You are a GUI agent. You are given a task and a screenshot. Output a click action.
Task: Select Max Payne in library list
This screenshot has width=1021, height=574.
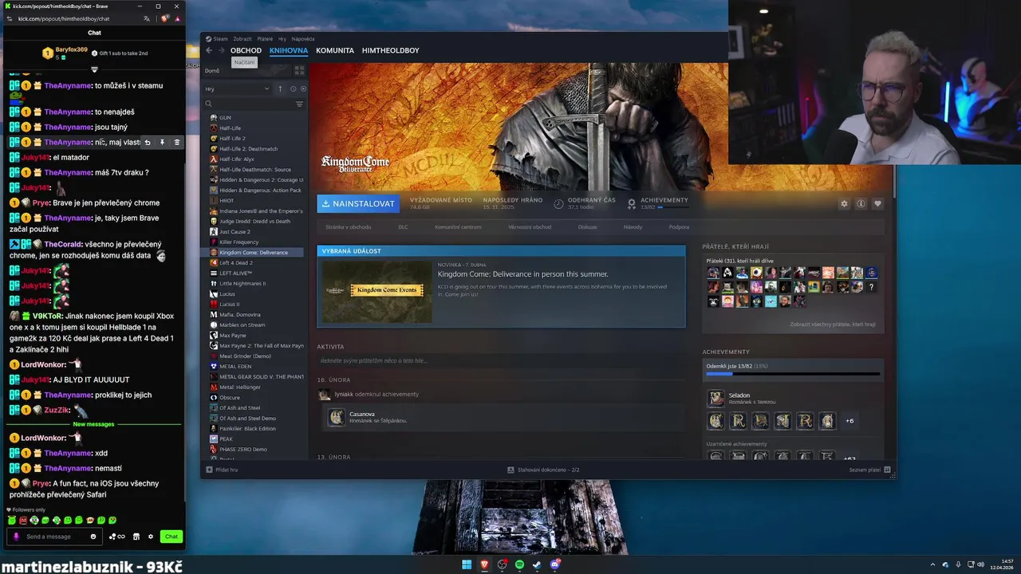[235, 336]
